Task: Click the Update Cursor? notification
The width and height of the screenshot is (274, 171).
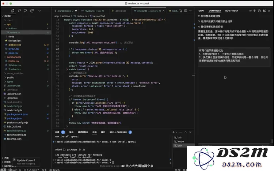Action: click(x=26, y=160)
